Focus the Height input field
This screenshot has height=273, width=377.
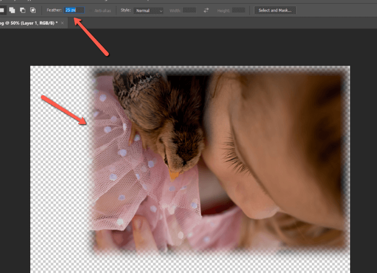coord(239,10)
